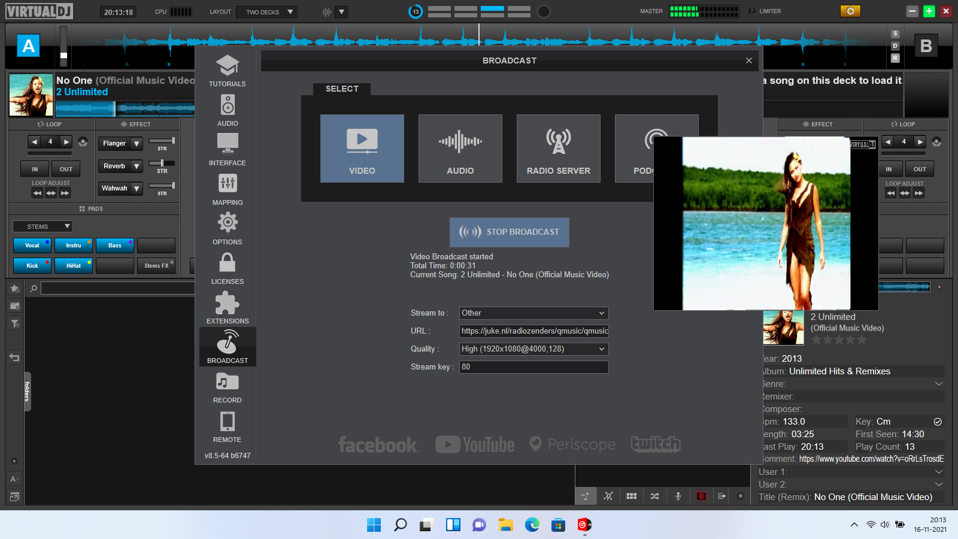Open Windows taskbar search

[x=400, y=525]
